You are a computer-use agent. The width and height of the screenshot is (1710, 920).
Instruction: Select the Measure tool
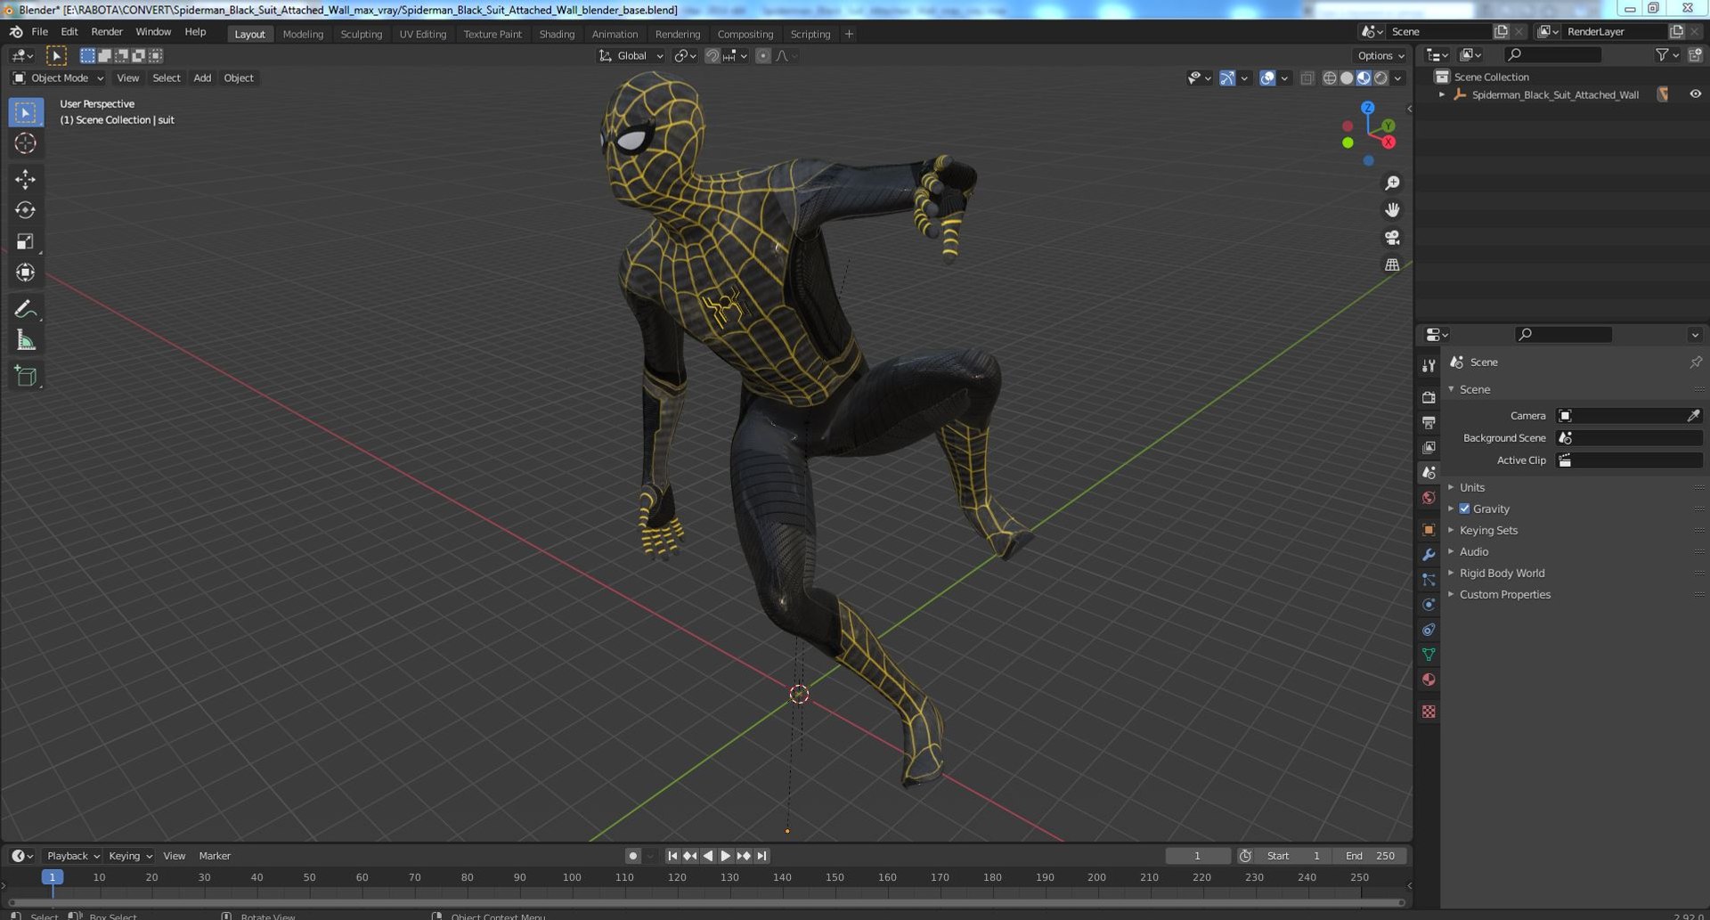click(25, 340)
